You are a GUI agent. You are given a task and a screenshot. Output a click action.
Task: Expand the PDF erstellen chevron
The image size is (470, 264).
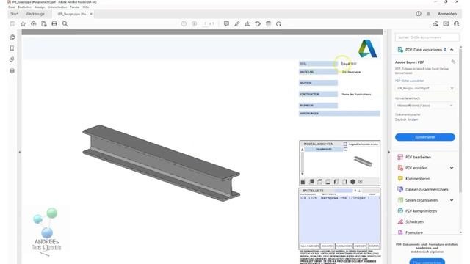click(x=452, y=168)
